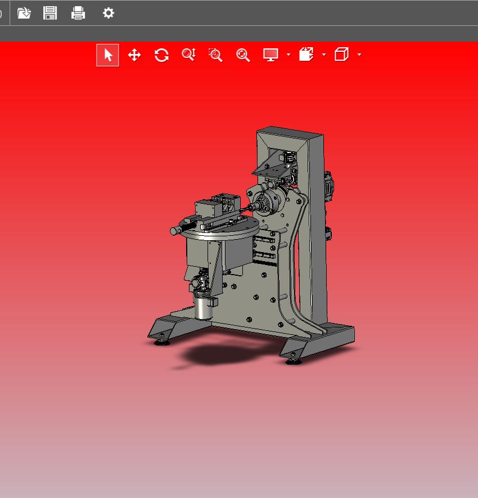478x498 pixels.
Task: Expand the section view dropdown arrow
Action: (324, 55)
